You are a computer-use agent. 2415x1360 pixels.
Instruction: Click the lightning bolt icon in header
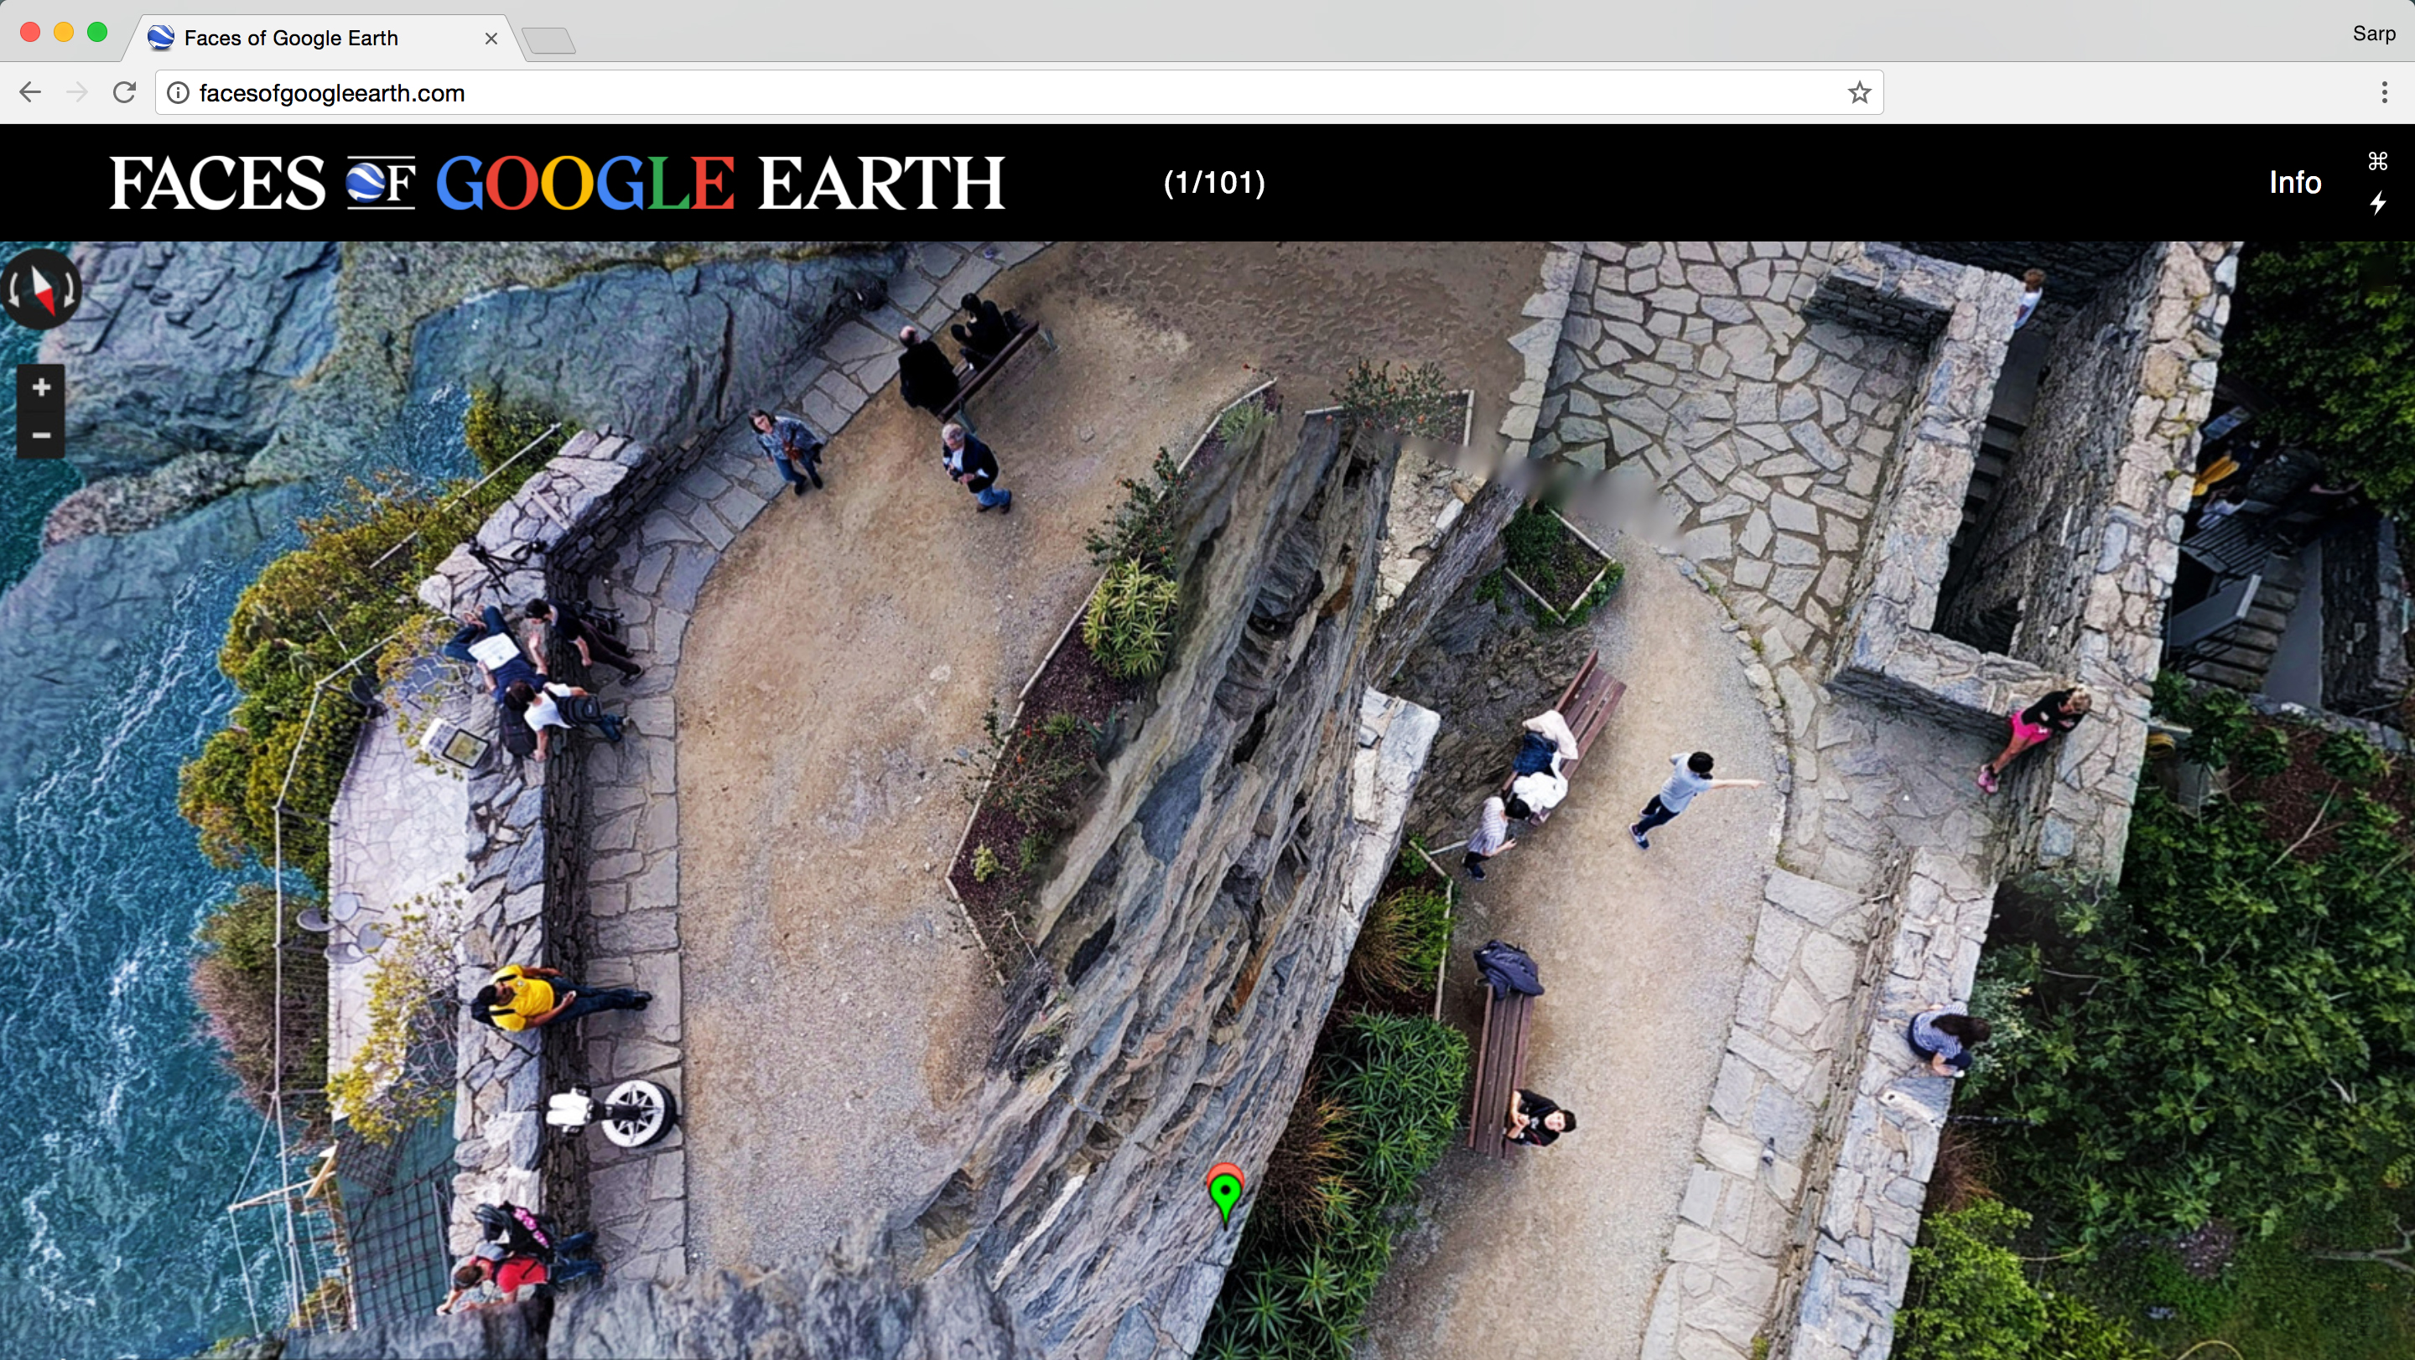coord(2377,204)
